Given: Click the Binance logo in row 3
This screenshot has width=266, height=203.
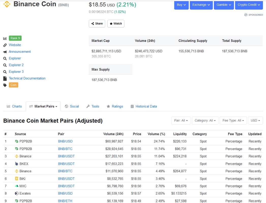Looking at the screenshot, I should 17,156.
